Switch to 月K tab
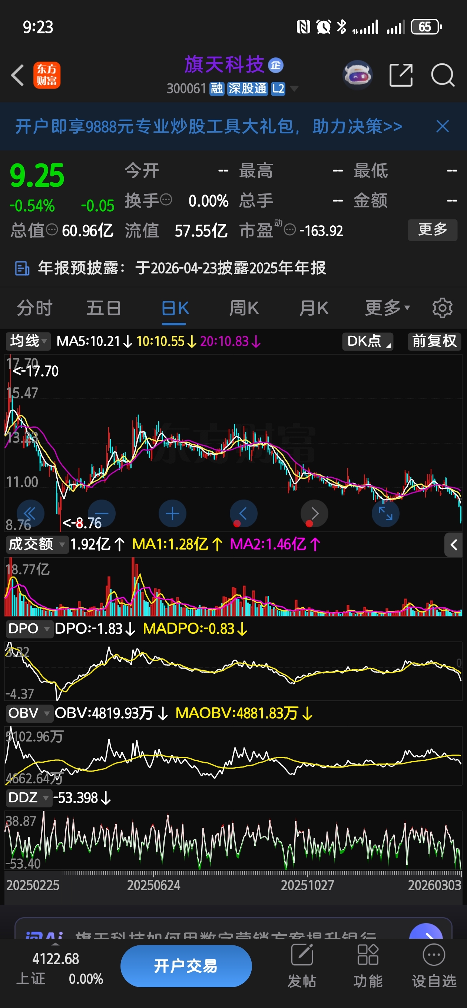 point(314,308)
